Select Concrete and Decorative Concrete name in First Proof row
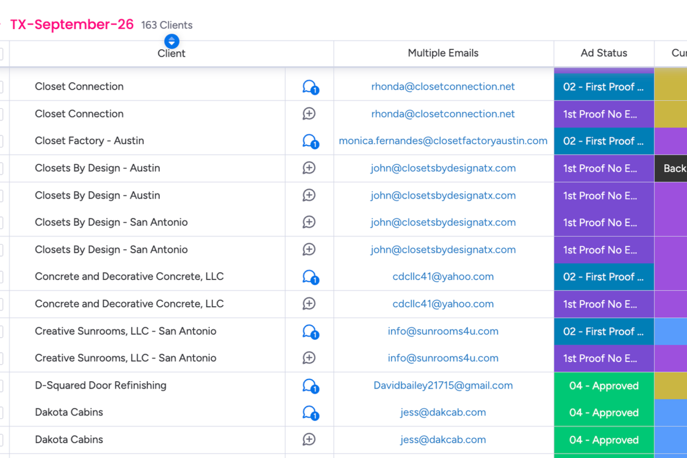 click(129, 276)
